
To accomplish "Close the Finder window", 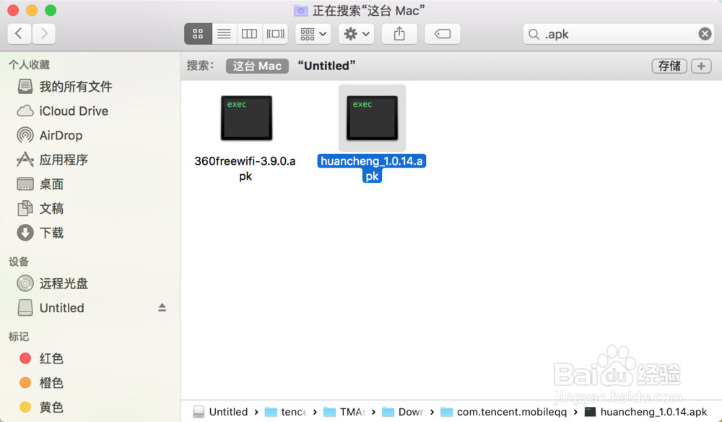I will pyautogui.click(x=13, y=10).
